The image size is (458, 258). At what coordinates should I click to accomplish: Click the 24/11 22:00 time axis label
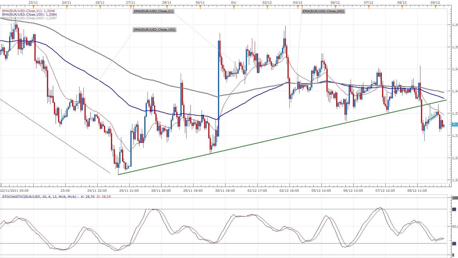(97, 191)
